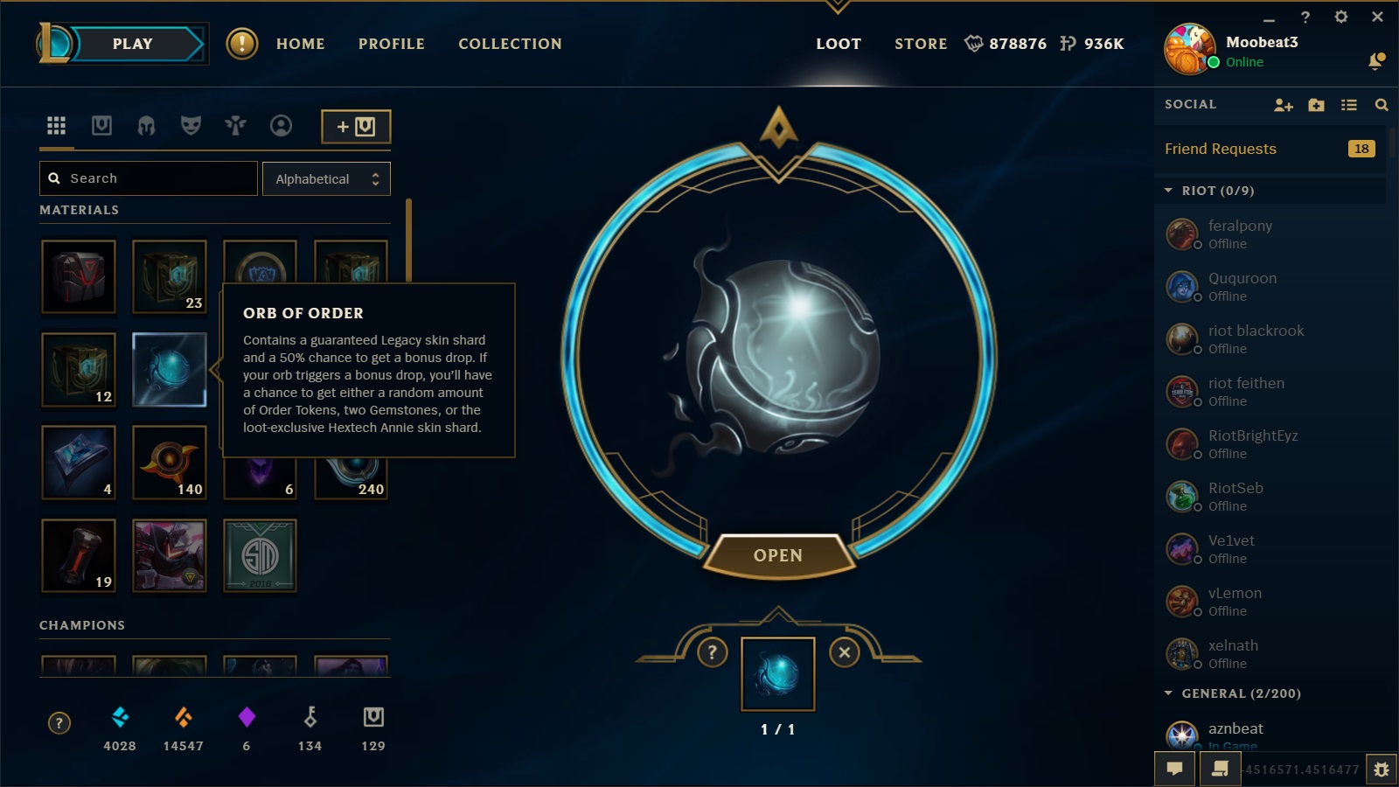This screenshot has height=787, width=1399.
Task: Select the TSM 2018 icon thumbnail
Action: [x=260, y=555]
